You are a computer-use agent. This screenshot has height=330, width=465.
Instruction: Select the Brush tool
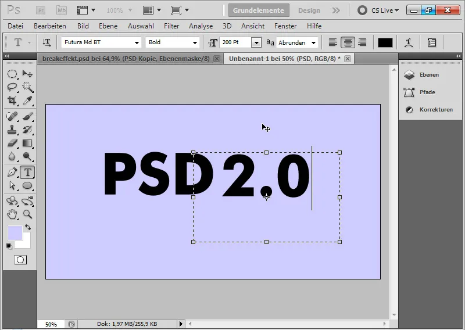click(x=27, y=116)
